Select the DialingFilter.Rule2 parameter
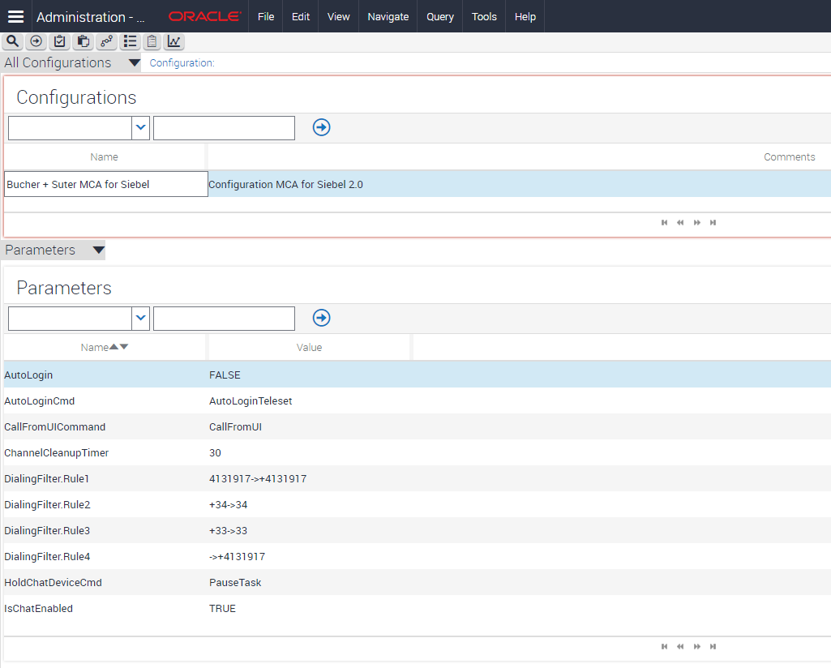831x668 pixels. click(x=47, y=505)
